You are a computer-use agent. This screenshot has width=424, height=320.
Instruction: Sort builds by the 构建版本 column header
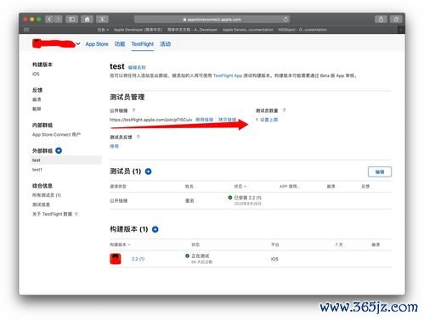[120, 244]
